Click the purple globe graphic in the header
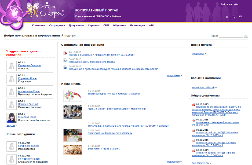 coord(14,14)
